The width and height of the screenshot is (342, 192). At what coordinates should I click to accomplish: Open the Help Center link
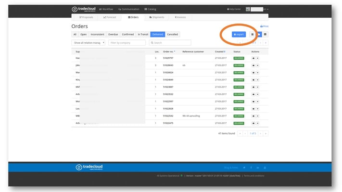pos(234,9)
